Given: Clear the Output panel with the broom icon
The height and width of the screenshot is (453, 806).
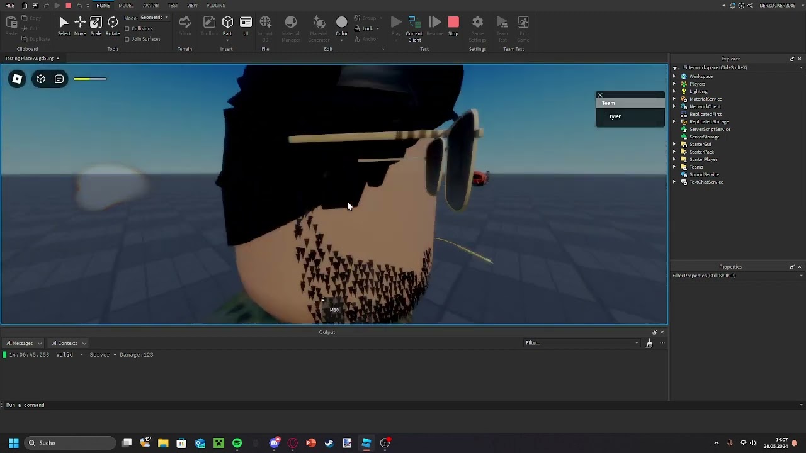Looking at the screenshot, I should (x=649, y=343).
